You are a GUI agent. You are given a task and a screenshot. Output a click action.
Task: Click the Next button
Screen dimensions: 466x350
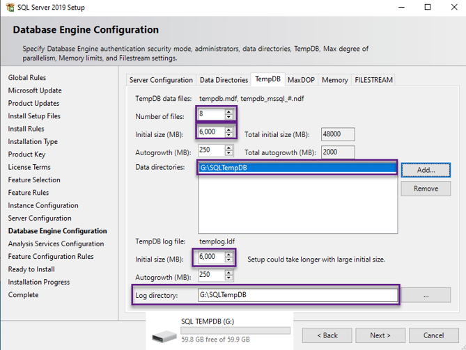(380, 335)
